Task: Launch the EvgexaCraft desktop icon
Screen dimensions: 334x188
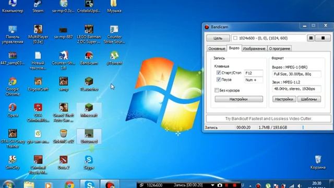Action: (38, 85)
